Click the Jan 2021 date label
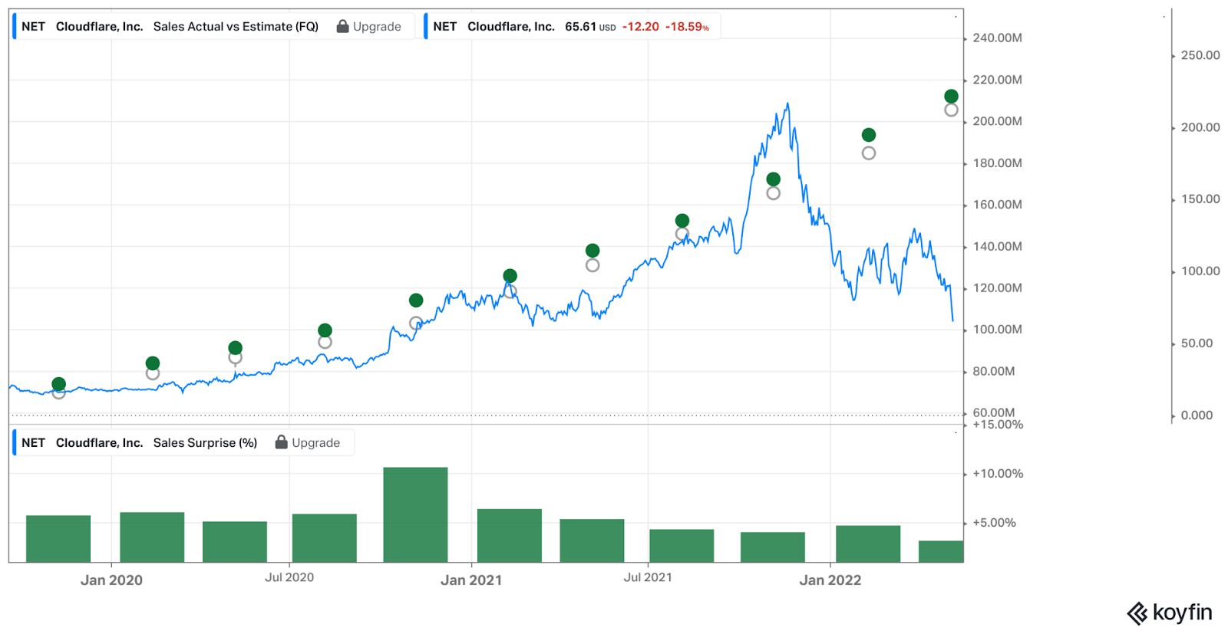This screenshot has height=634, width=1228. pos(471,580)
